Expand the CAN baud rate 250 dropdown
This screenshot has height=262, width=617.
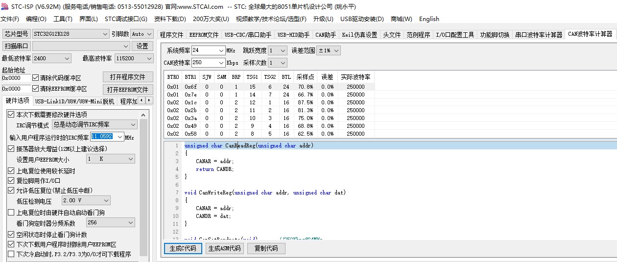tap(220, 63)
